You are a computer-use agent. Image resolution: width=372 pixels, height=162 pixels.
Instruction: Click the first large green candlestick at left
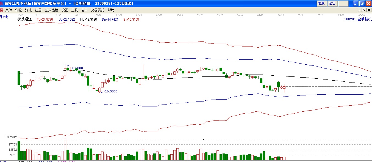tap(19, 78)
